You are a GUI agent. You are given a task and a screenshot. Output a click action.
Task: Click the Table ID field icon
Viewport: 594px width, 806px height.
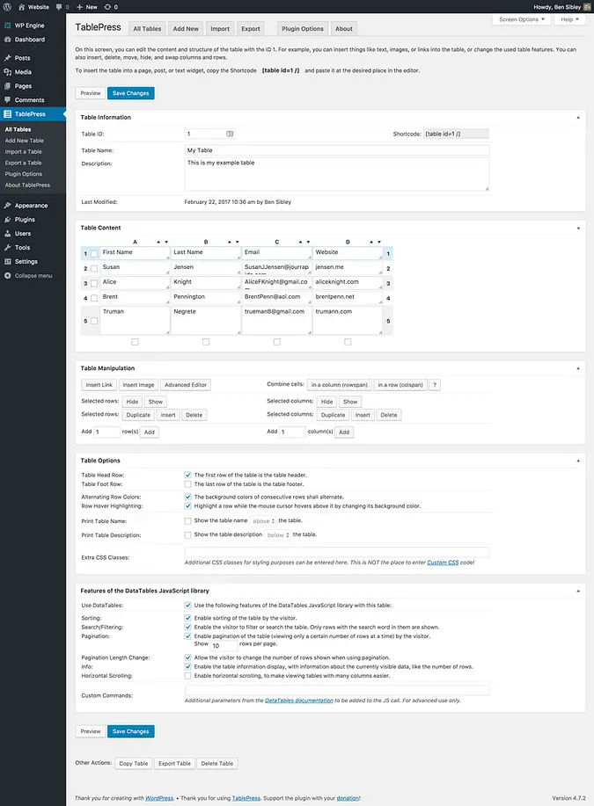click(230, 134)
